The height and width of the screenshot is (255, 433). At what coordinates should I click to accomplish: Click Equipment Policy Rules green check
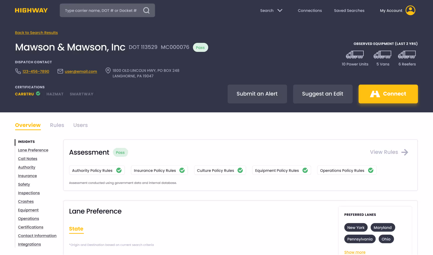[305, 170]
